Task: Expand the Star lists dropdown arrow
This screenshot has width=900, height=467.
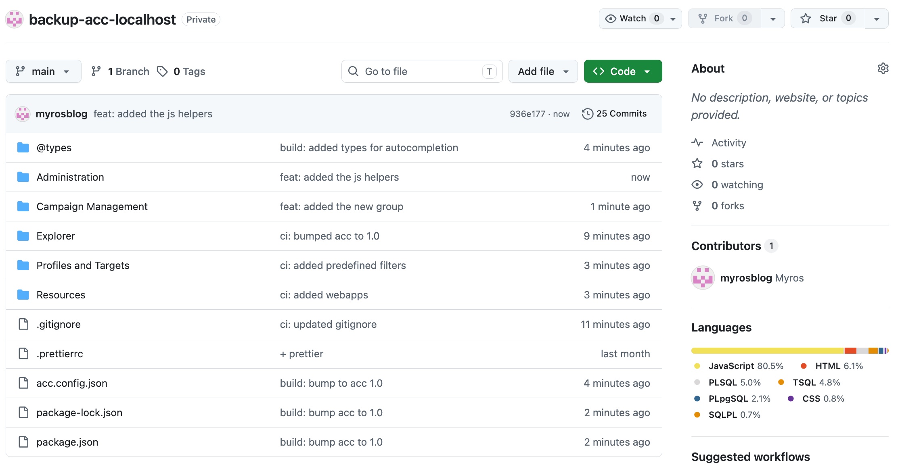Action: [877, 19]
